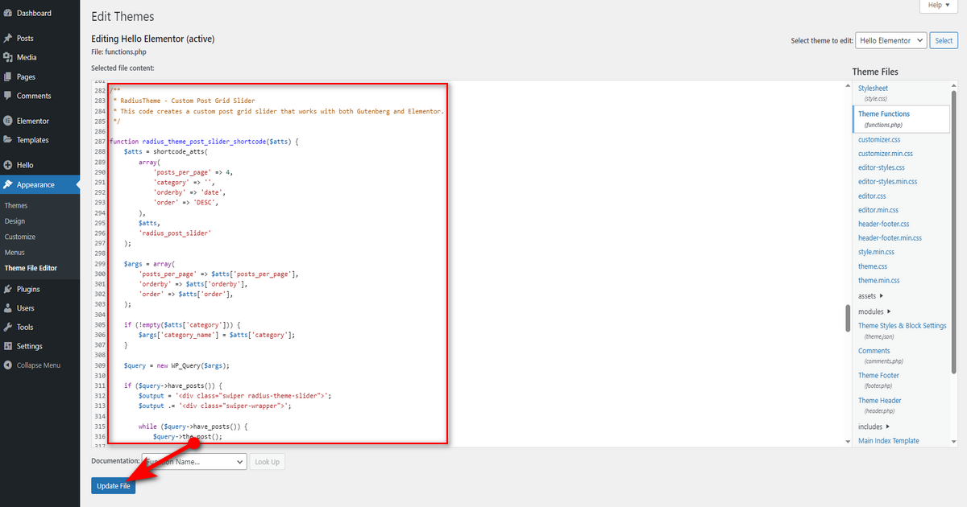Click the Media library icon
The width and height of the screenshot is (967, 507).
point(8,57)
